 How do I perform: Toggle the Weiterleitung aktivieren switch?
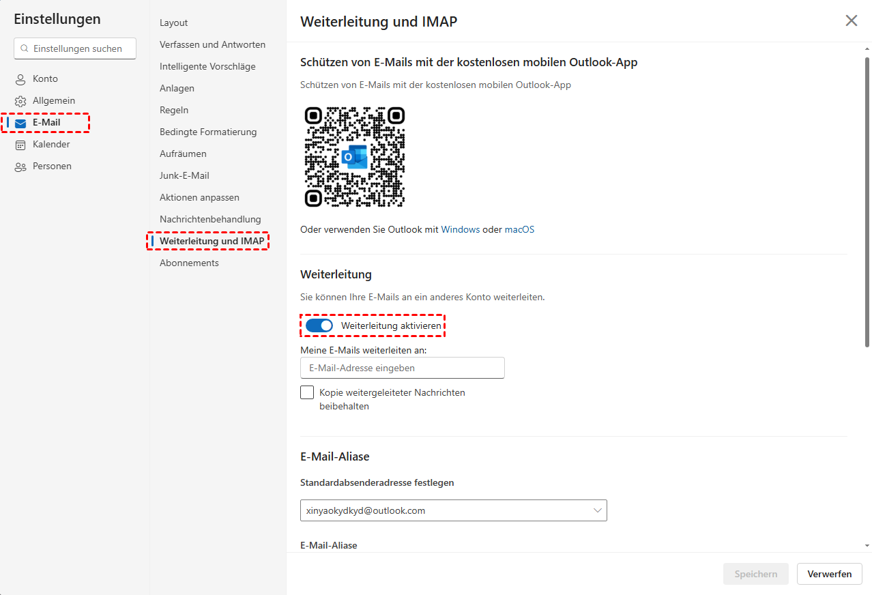[x=319, y=326]
